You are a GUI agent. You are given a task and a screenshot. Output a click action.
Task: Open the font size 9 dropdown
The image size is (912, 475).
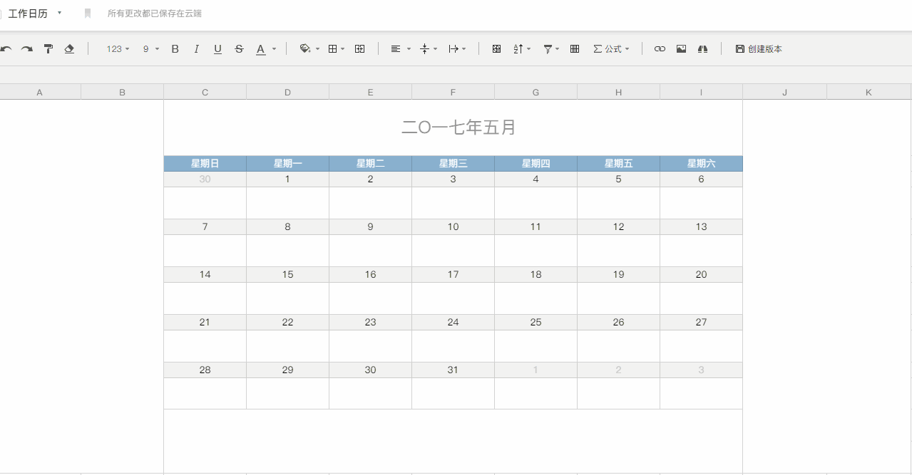tap(150, 49)
